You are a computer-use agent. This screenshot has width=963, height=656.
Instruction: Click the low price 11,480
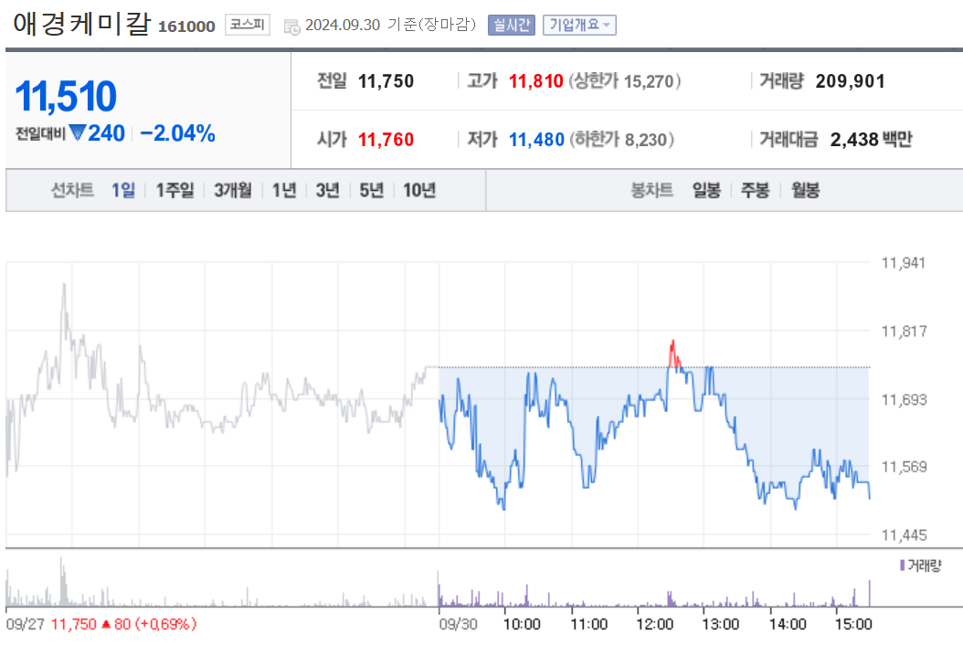pos(536,140)
